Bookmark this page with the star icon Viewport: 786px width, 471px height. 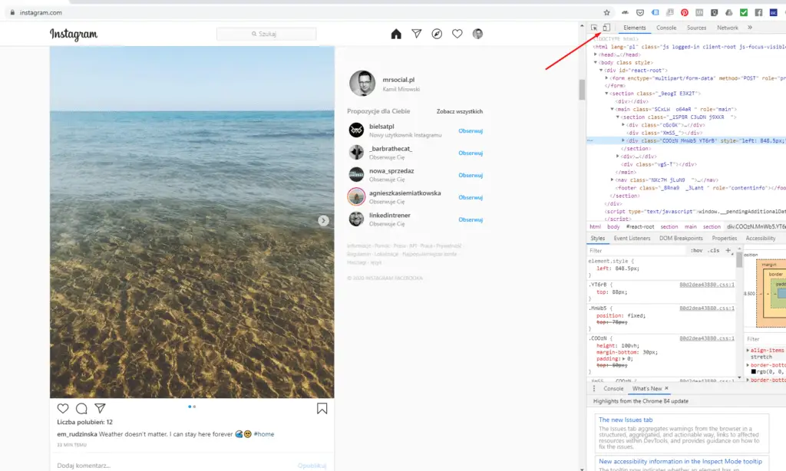606,12
